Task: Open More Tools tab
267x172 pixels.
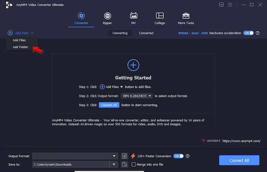Action: pos(186,19)
